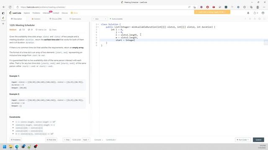Submit the solution
The width and height of the screenshot is (268, 150).
point(258,140)
